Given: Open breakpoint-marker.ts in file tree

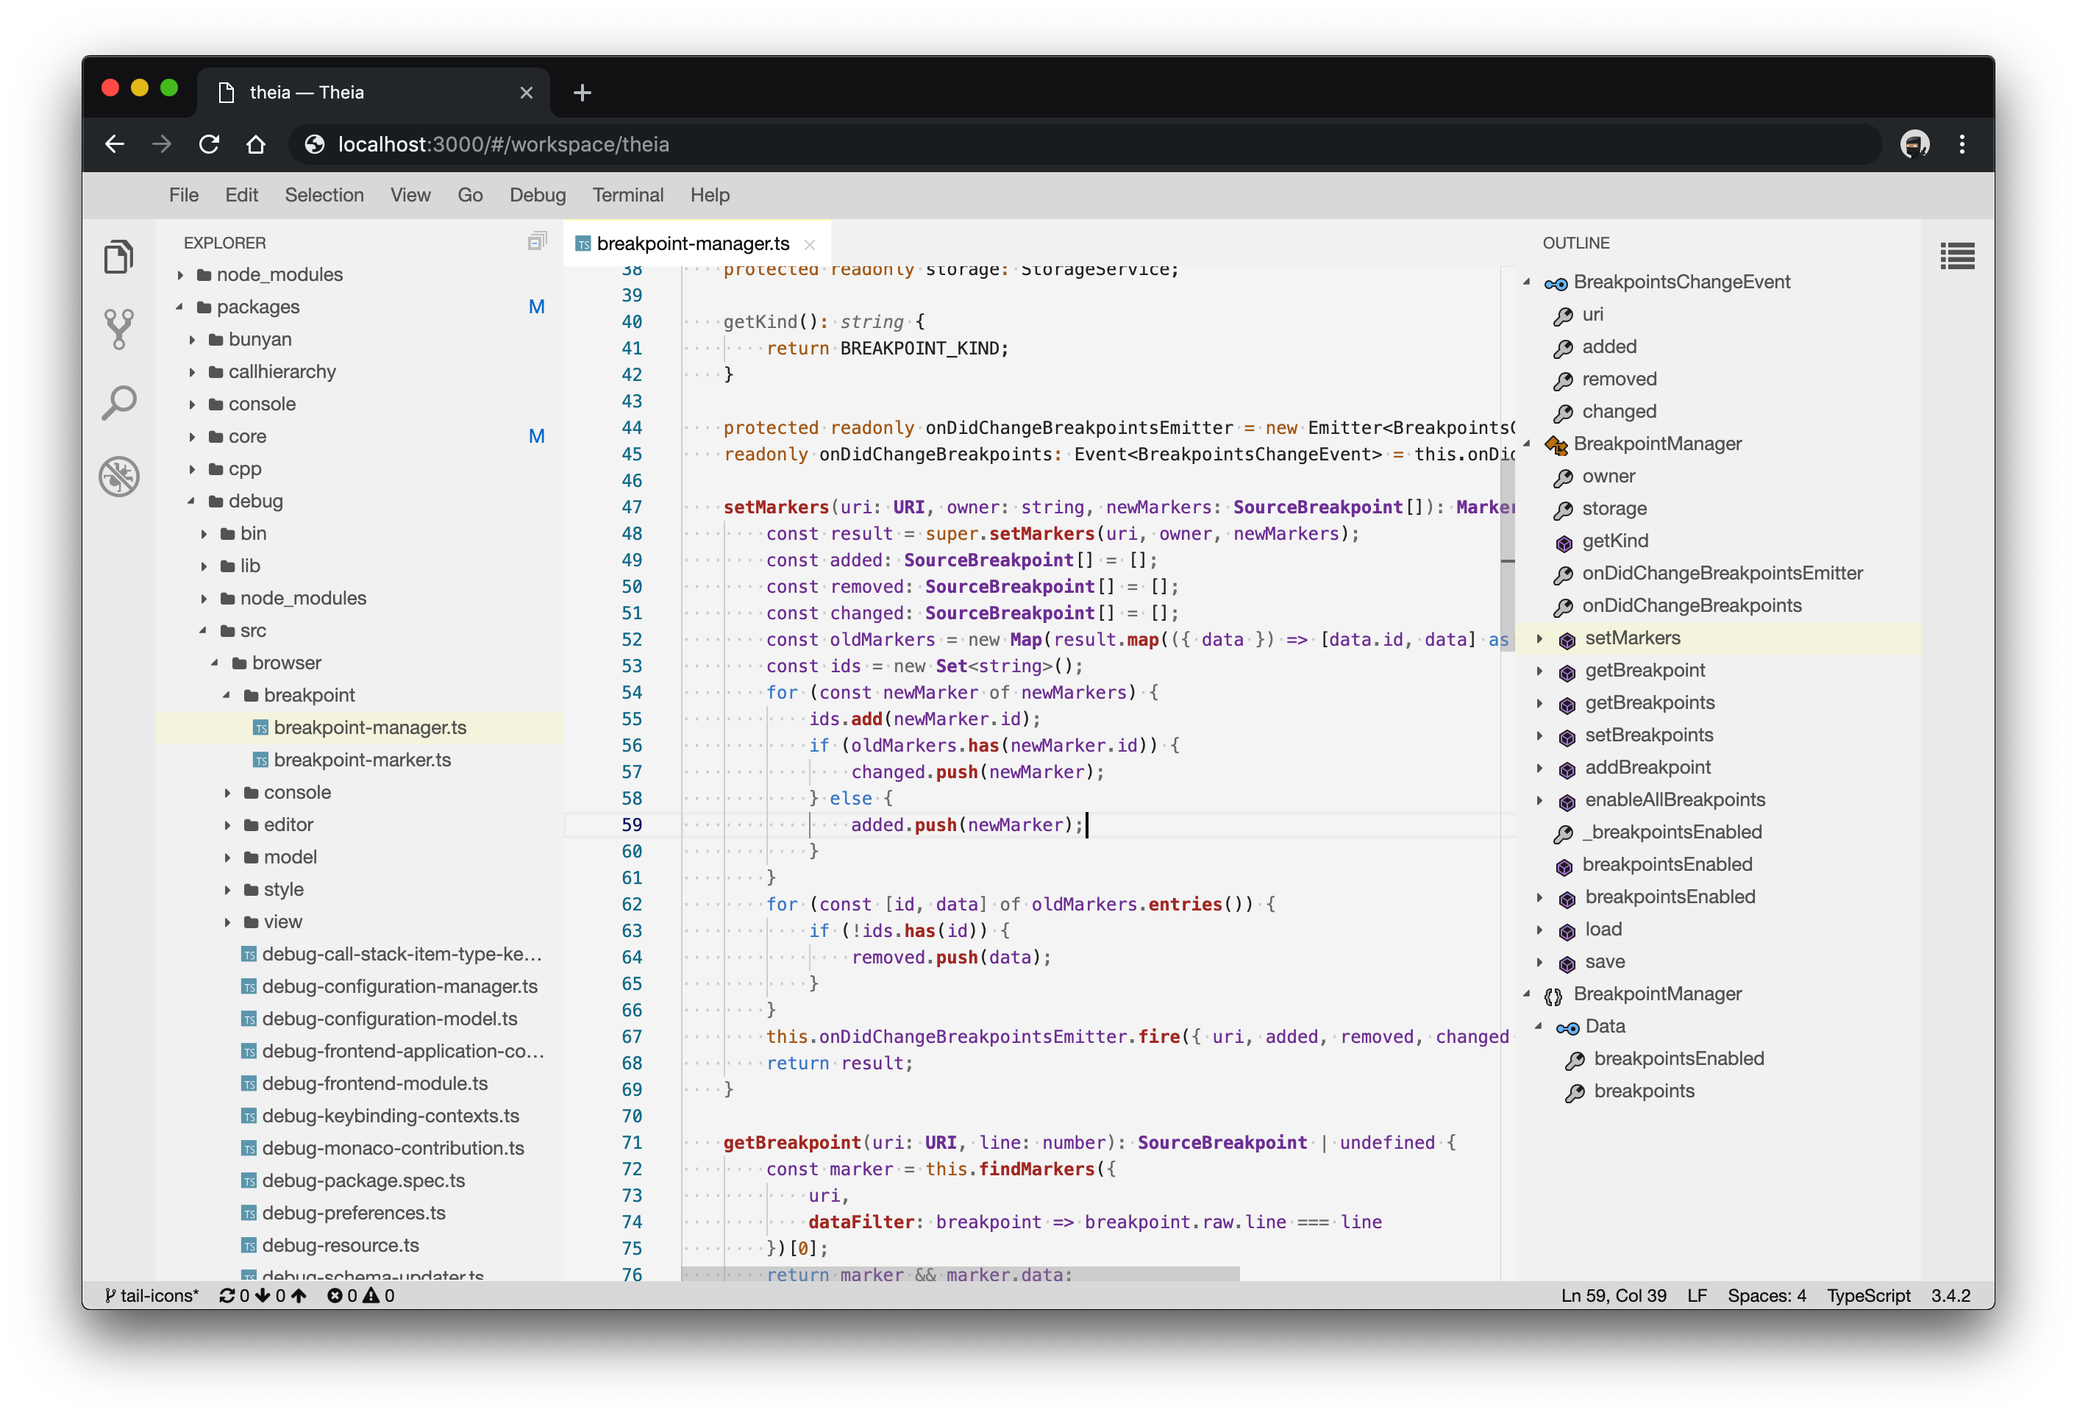Looking at the screenshot, I should coord(362,760).
